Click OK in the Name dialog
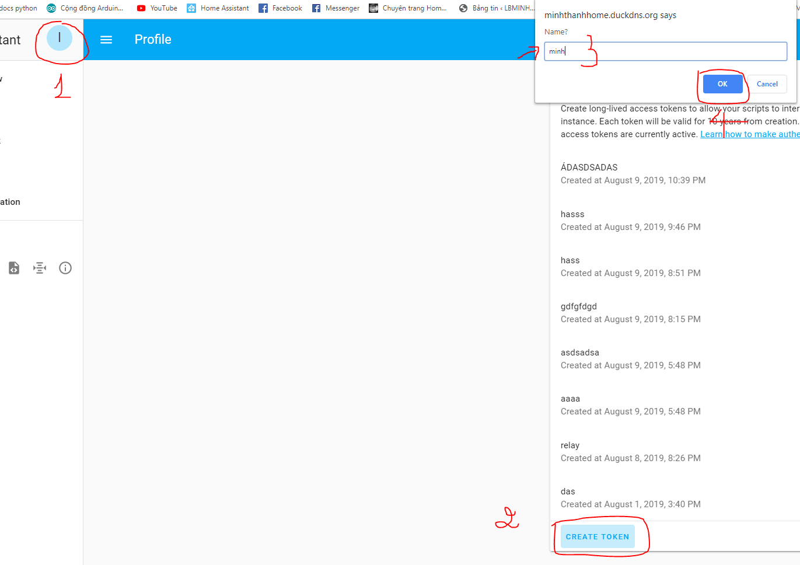Viewport: 800px width, 565px height. (x=722, y=84)
